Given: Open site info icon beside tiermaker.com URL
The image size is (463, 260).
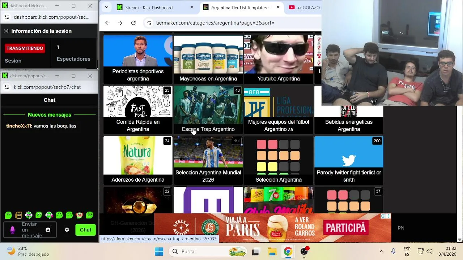Looking at the screenshot, I should pyautogui.click(x=149, y=23).
